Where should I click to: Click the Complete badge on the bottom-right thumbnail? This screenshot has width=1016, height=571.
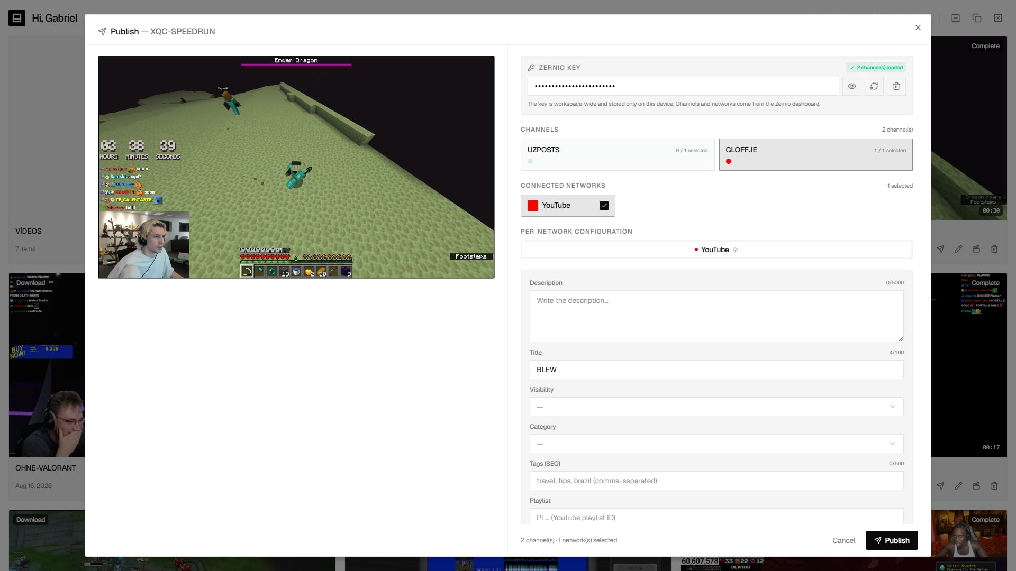pos(985,520)
